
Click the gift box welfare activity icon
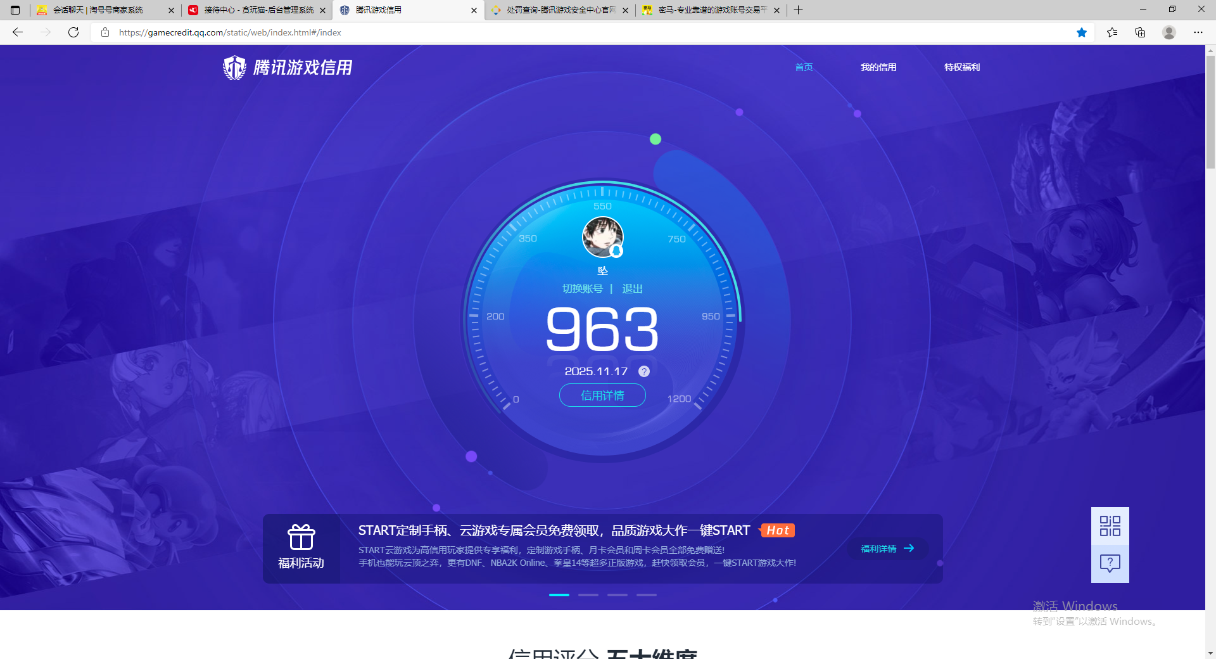(301, 537)
